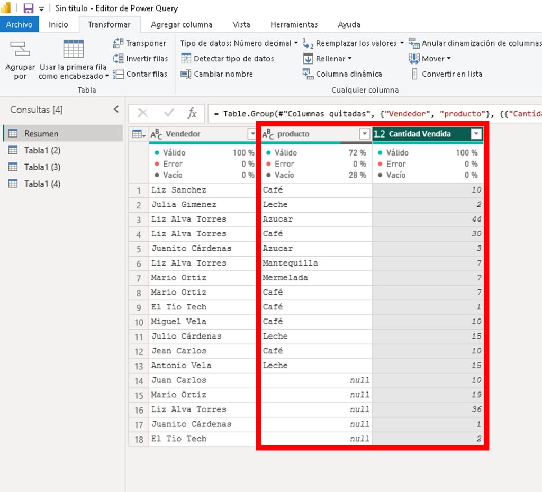Open the Vendedor column filter dropdown
Image resolution: width=542 pixels, height=492 pixels.
tap(252, 134)
